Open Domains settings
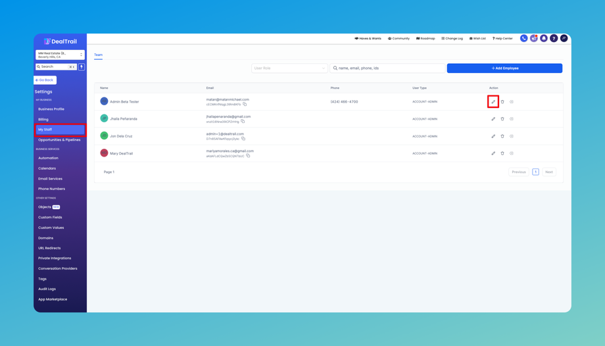The image size is (605, 346). click(45, 238)
